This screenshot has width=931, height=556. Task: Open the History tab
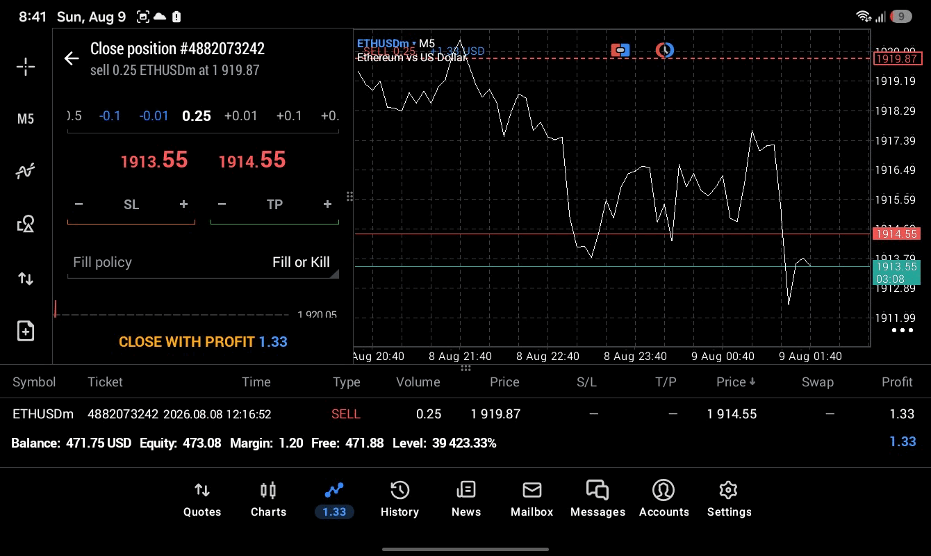[399, 500]
